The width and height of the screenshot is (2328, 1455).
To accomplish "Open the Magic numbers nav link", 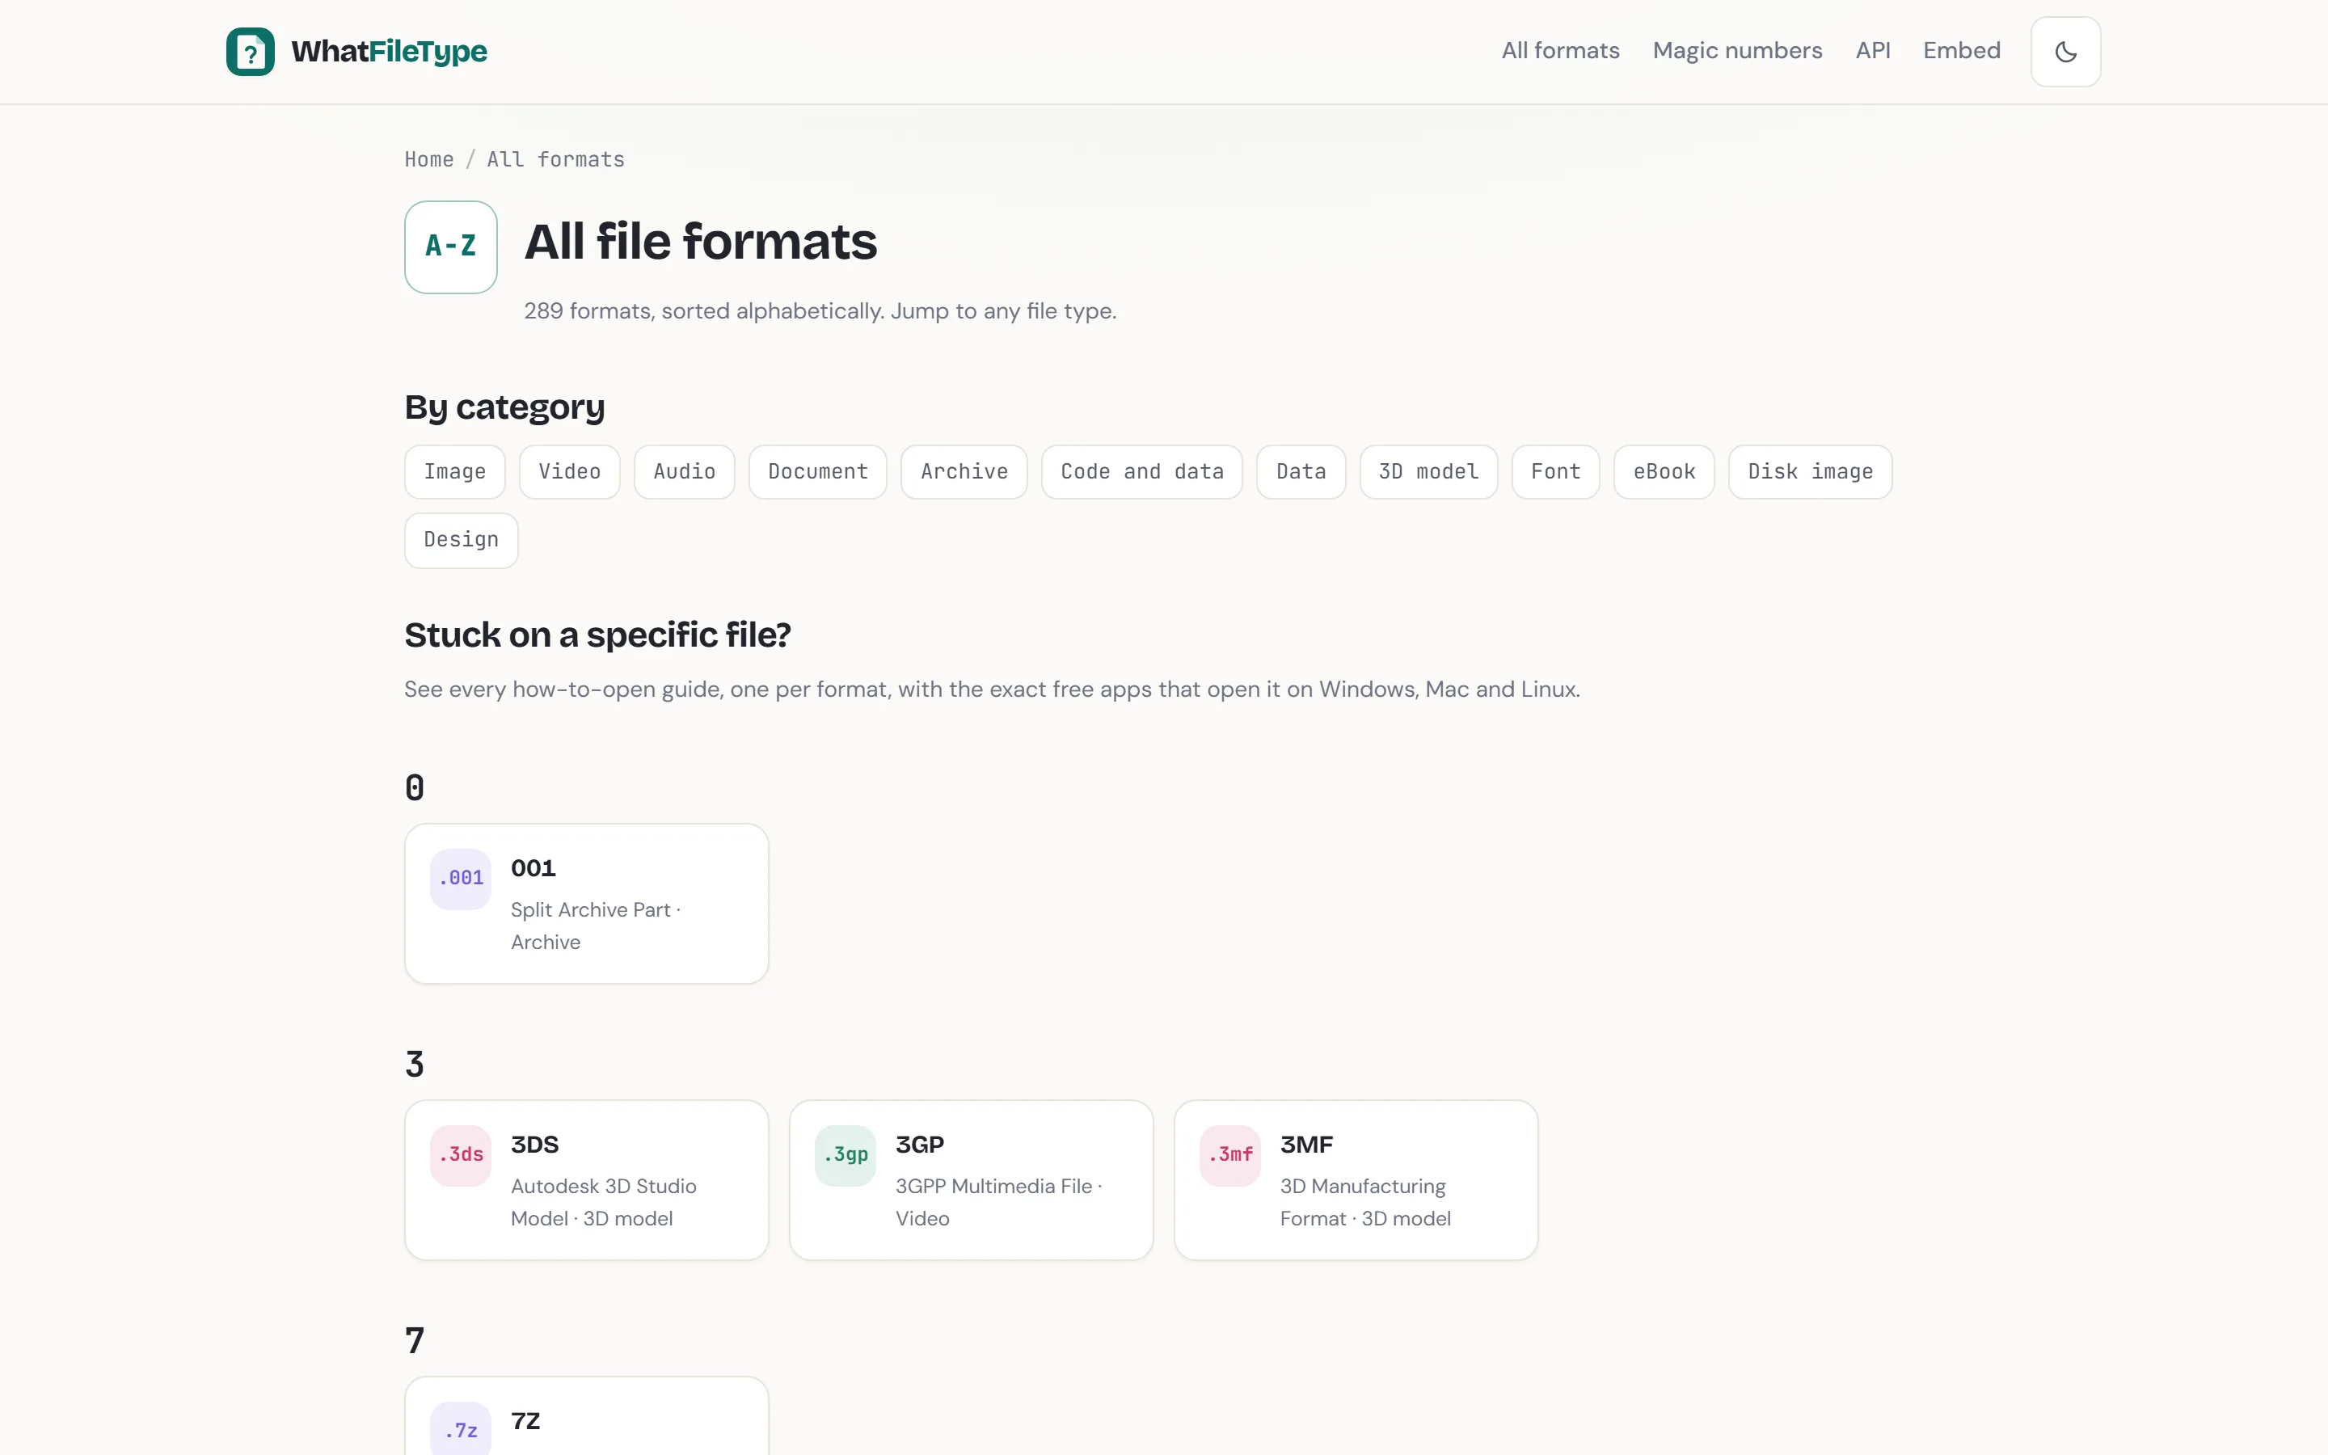I will point(1737,51).
